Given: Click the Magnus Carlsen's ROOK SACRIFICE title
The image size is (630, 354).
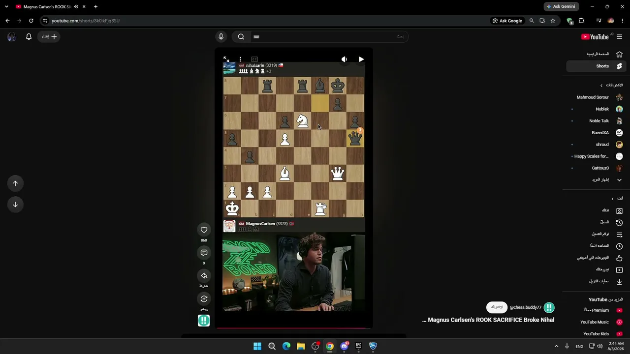Looking at the screenshot, I should pyautogui.click(x=488, y=320).
